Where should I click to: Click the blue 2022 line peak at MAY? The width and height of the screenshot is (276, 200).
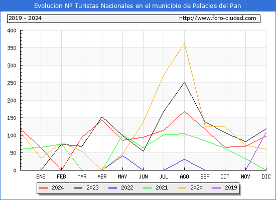122,155
